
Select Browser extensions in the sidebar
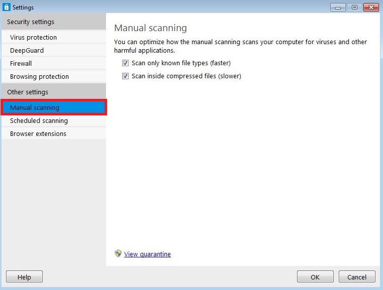pos(54,133)
